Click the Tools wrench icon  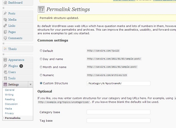pyautogui.click(x=5, y=78)
